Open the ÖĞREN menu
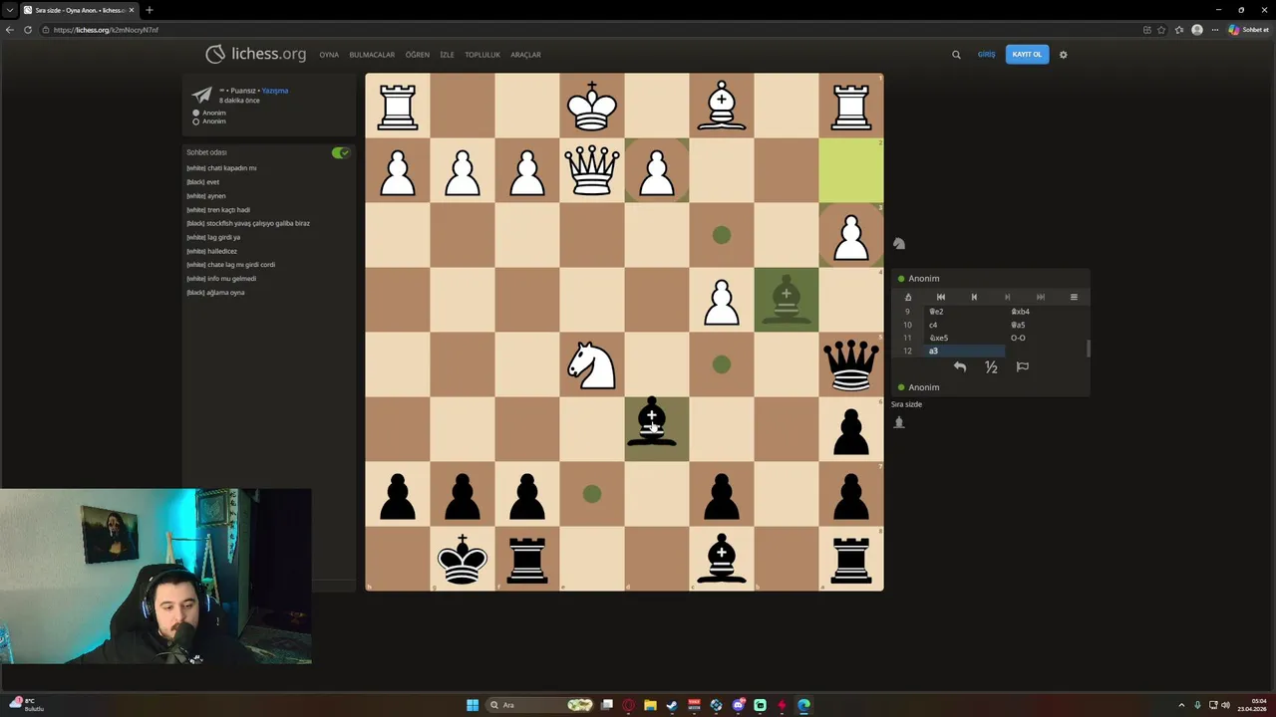The image size is (1276, 717). pos(417,55)
